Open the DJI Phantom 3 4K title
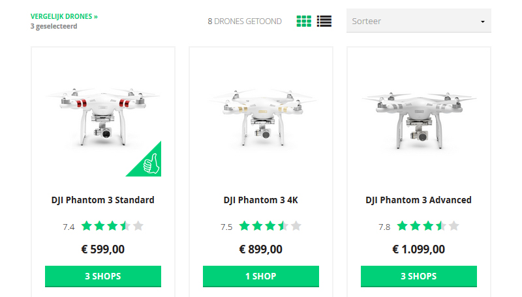The height and width of the screenshot is (297, 522). click(x=261, y=200)
